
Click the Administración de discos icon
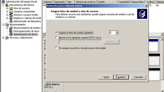(x=11, y=34)
